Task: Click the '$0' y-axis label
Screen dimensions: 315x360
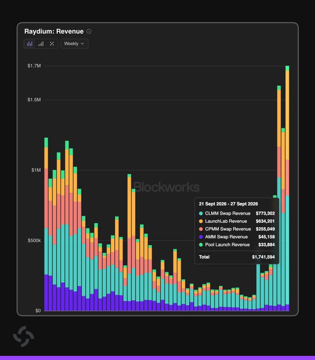Action: pos(38,311)
